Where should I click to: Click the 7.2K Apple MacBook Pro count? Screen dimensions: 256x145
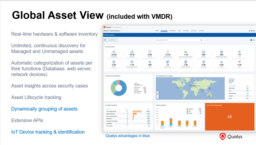pyautogui.click(x=148, y=114)
